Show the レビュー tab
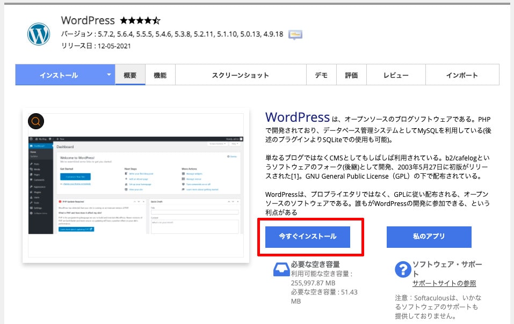Screen dimensions: 514x324 395,75
